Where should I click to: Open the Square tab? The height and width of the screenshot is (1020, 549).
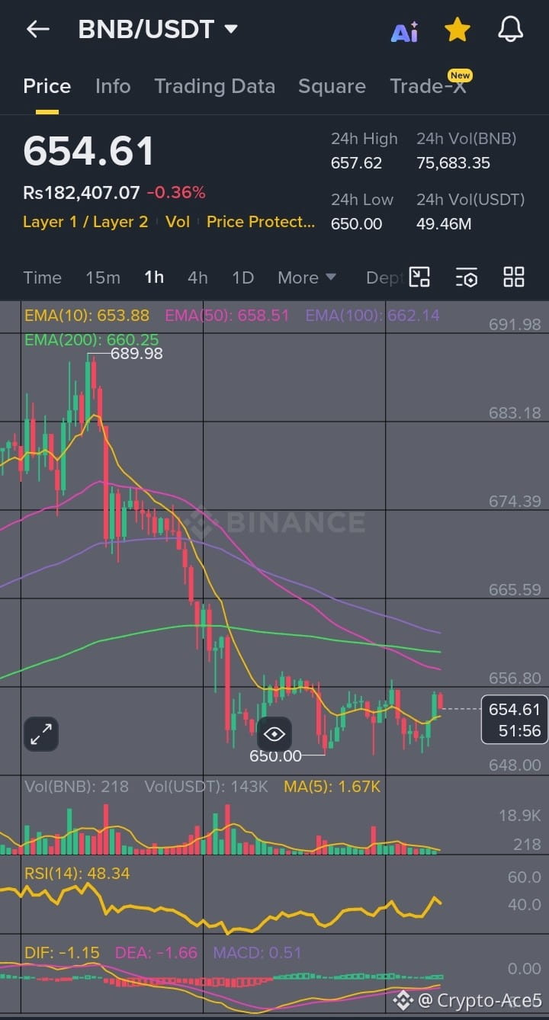332,86
